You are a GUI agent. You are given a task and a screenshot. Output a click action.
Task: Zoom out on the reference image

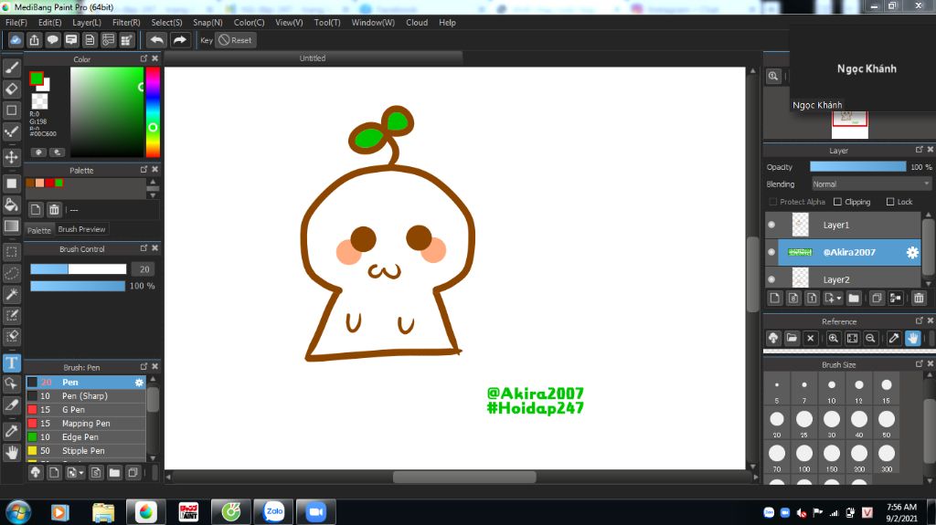870,338
